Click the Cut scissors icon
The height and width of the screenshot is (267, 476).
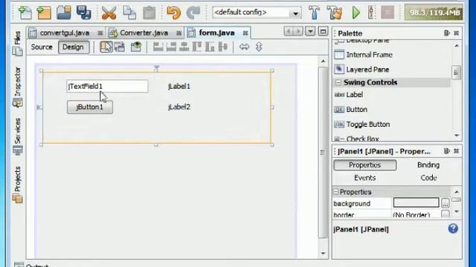tap(109, 13)
